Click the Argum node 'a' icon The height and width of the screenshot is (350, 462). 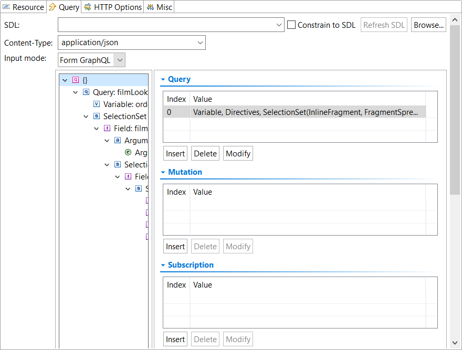coord(118,140)
